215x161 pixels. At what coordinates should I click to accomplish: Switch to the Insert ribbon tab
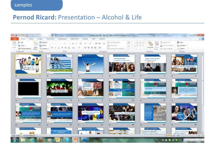pyautogui.click(x=31, y=39)
